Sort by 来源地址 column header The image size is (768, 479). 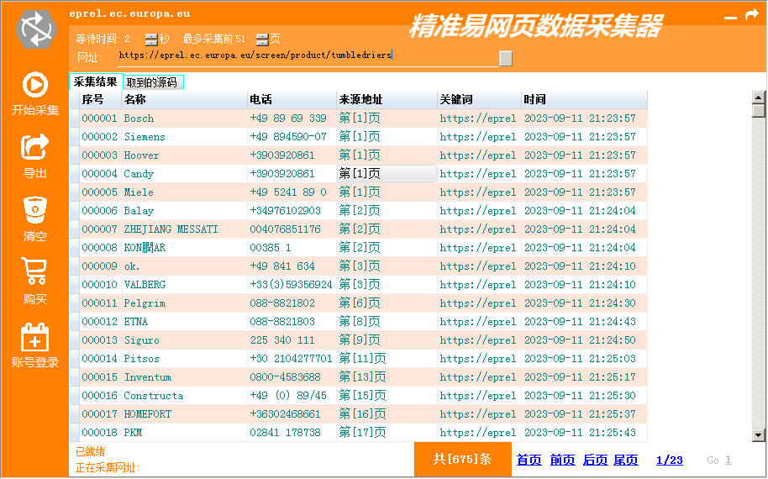[387, 99]
